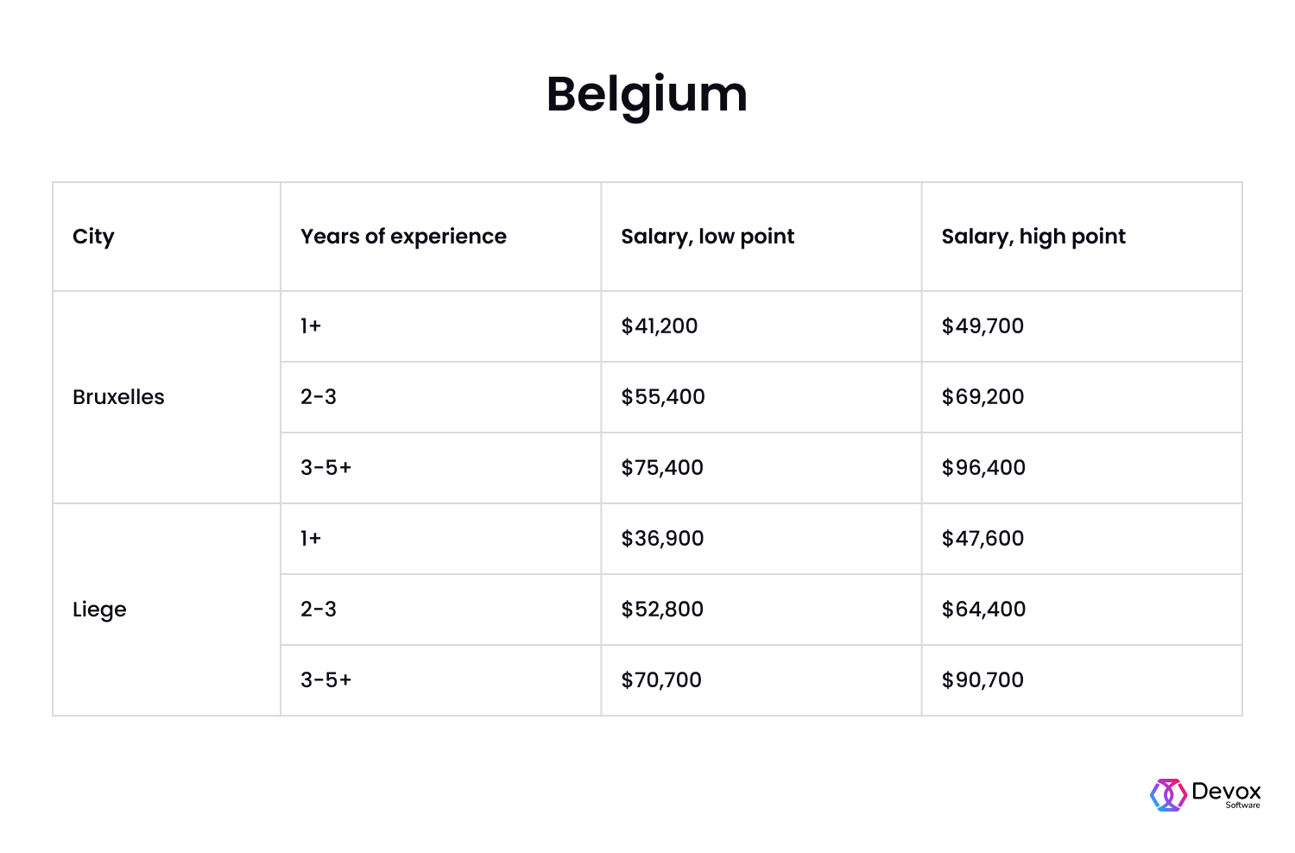Screen dimensions: 1295x853
Task: Select the $36,900 Liege salary
Action: point(662,539)
